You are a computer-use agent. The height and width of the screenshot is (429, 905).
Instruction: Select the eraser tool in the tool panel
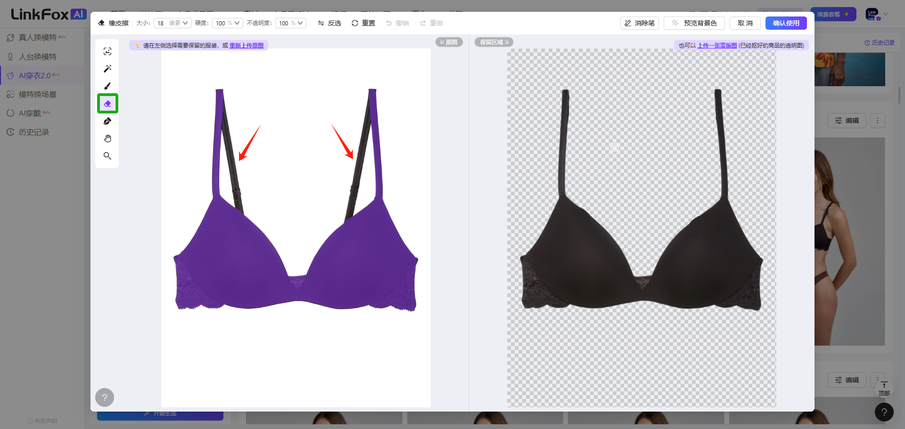pos(107,104)
